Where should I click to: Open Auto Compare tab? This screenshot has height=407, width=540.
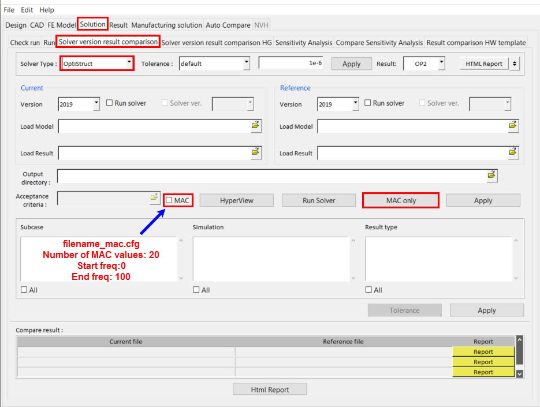pyautogui.click(x=228, y=25)
